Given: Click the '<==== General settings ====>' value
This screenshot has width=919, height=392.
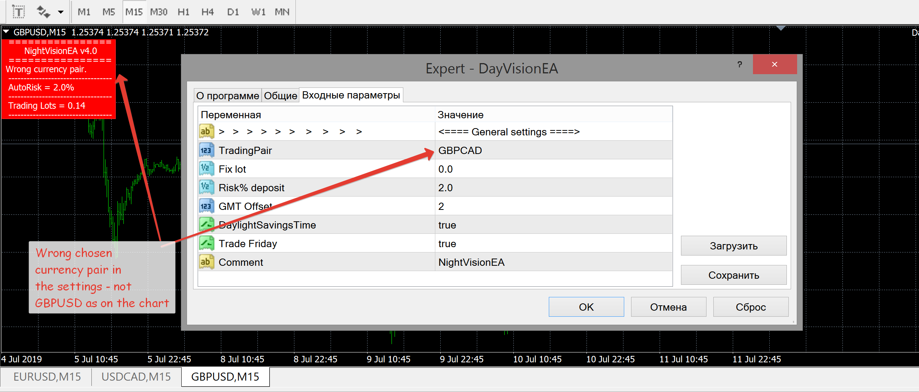Looking at the screenshot, I should [x=553, y=132].
